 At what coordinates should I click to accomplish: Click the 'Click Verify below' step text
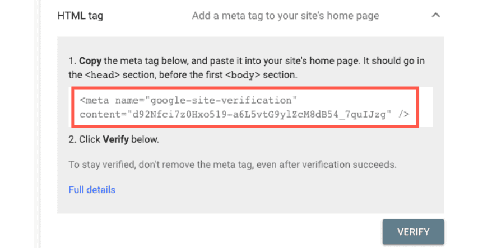tap(114, 139)
